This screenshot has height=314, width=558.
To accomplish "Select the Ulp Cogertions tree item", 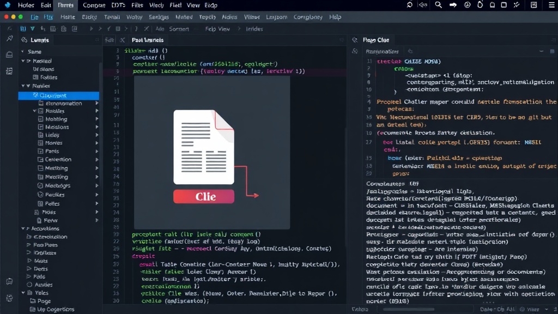I will tap(56, 310).
